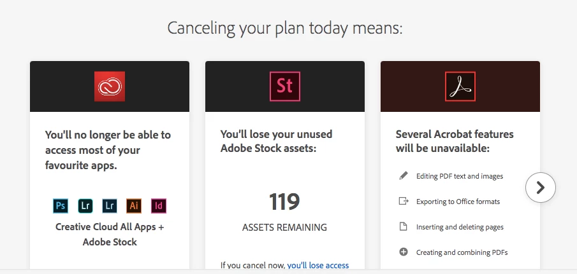This screenshot has height=274, width=577.
Task: Select the InDesign Id app icon
Action: coord(159,206)
